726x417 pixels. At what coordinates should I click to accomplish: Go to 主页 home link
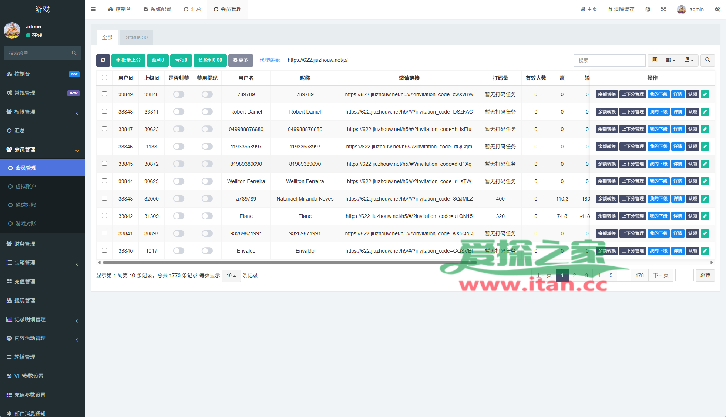click(589, 9)
